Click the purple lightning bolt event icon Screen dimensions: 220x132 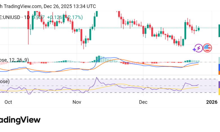pyautogui.click(x=198, y=48)
